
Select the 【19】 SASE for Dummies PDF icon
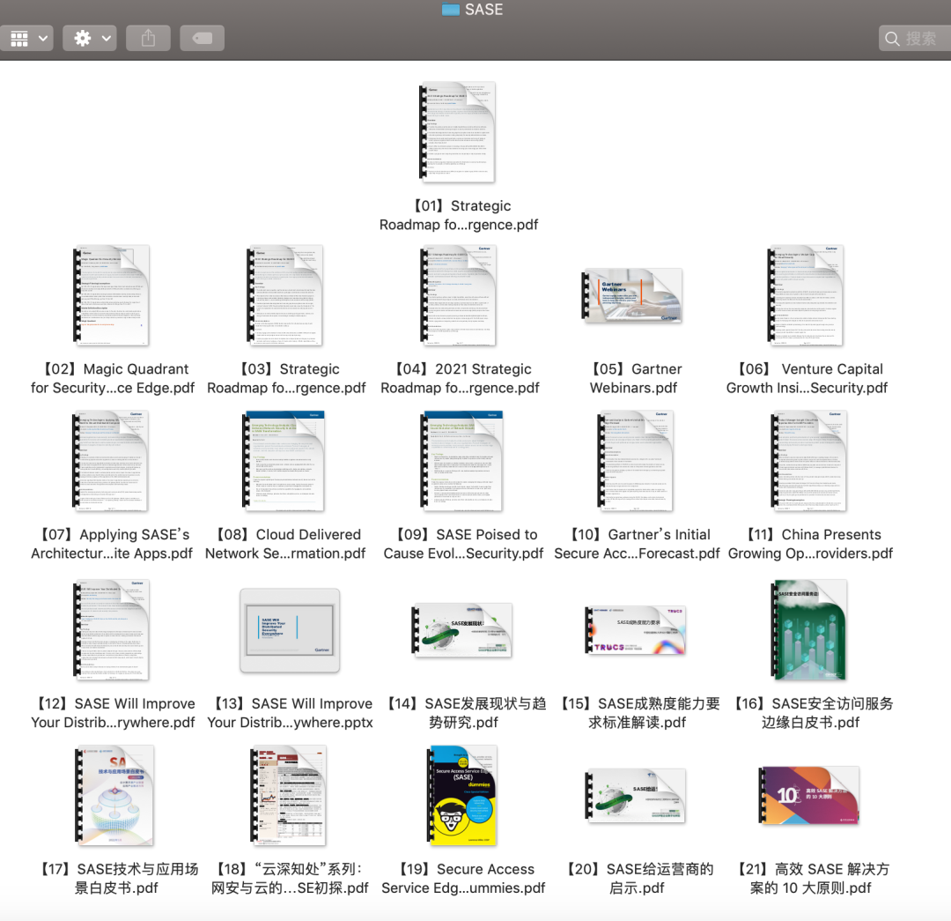[462, 795]
